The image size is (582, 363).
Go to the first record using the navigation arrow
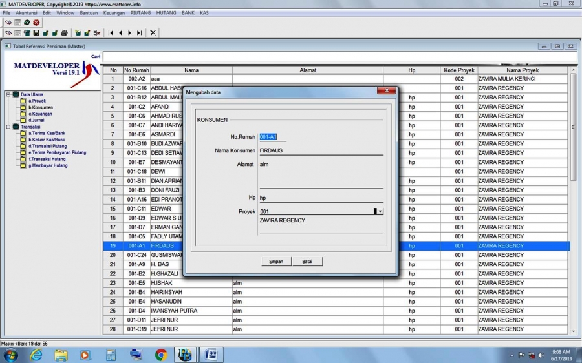(x=111, y=32)
